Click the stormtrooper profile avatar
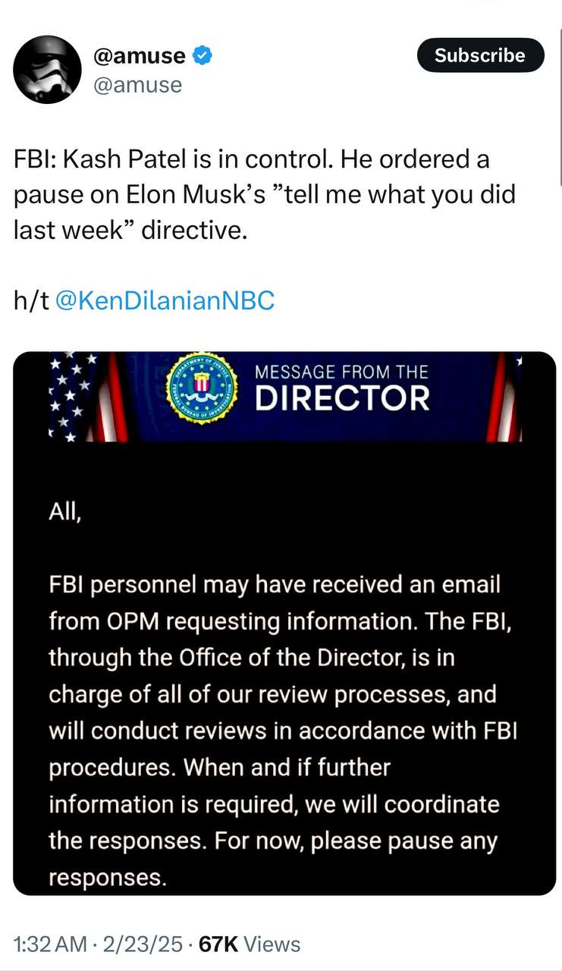The width and height of the screenshot is (562, 971). [x=47, y=69]
